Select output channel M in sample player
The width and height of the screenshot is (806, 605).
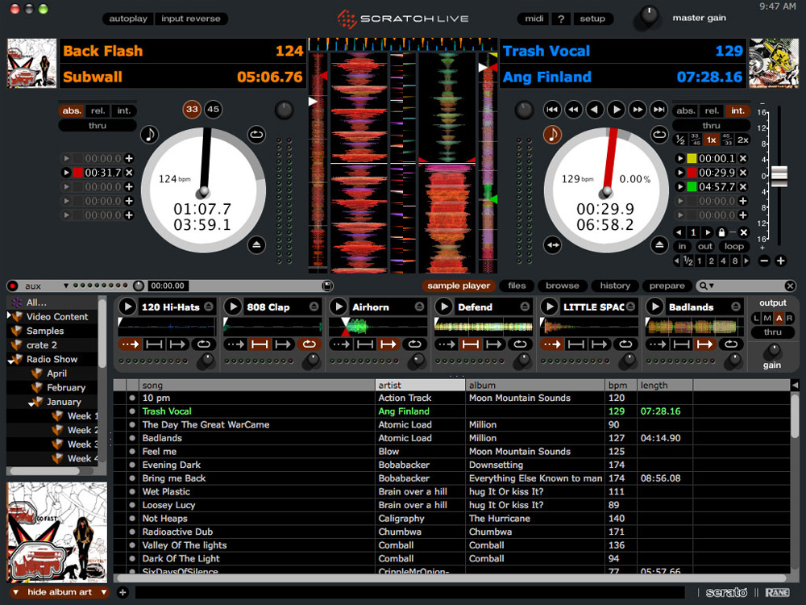(767, 319)
